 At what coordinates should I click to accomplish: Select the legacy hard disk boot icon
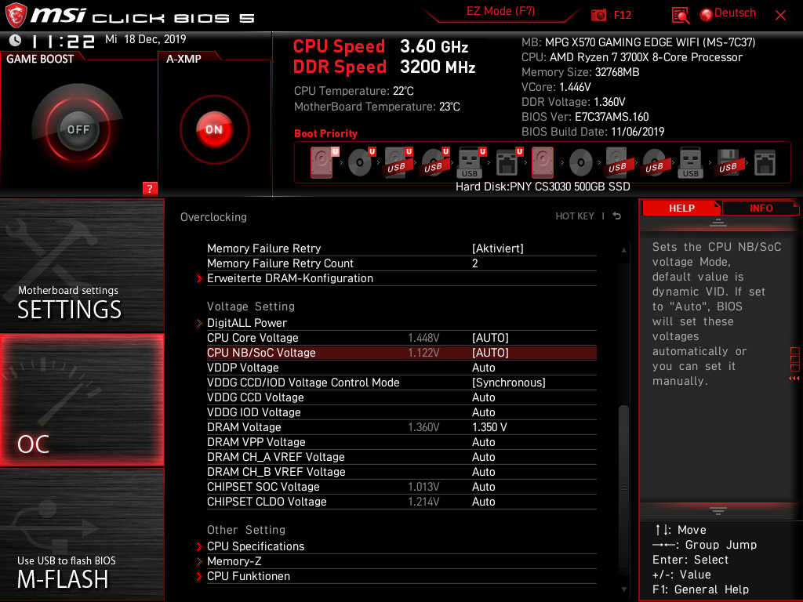[543, 162]
